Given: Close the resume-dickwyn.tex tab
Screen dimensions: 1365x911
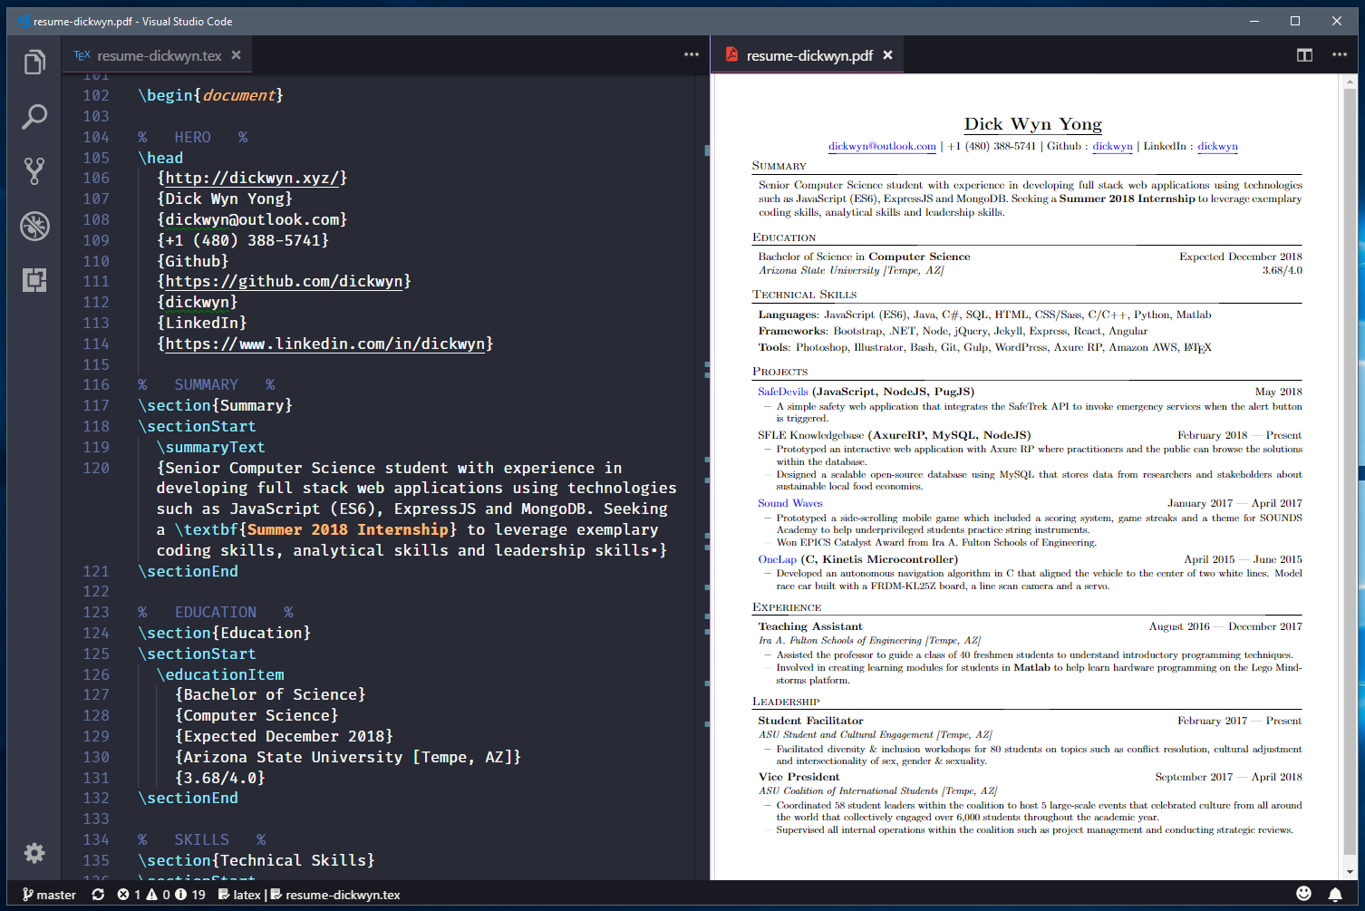Looking at the screenshot, I should pos(236,55).
